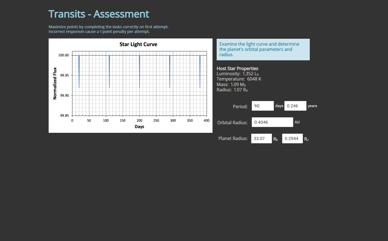Click the Days axis label on the graph
This screenshot has width=388, height=241.
click(x=139, y=126)
